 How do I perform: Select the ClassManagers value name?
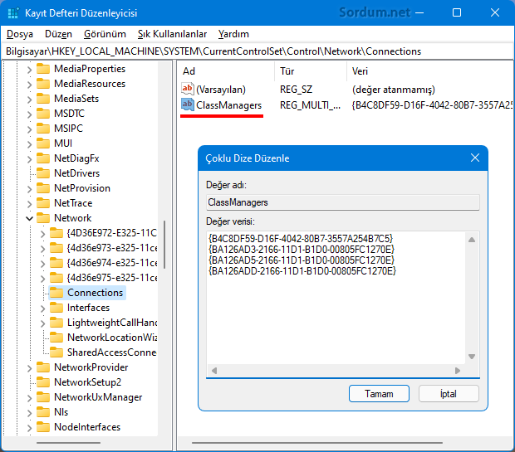pos(229,105)
